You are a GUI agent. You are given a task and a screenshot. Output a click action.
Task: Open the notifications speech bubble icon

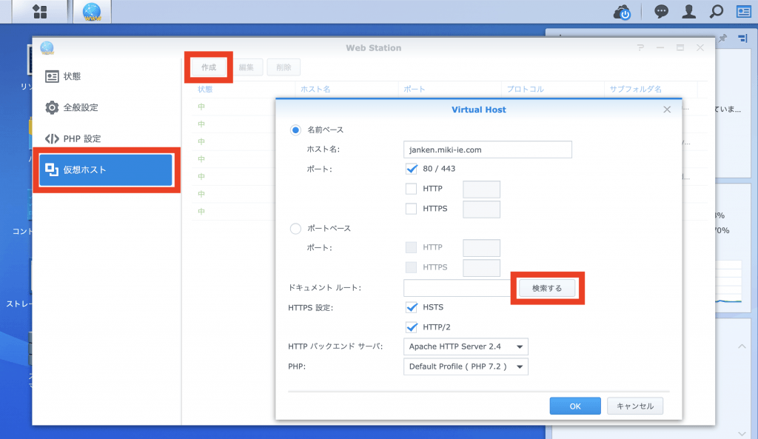661,12
